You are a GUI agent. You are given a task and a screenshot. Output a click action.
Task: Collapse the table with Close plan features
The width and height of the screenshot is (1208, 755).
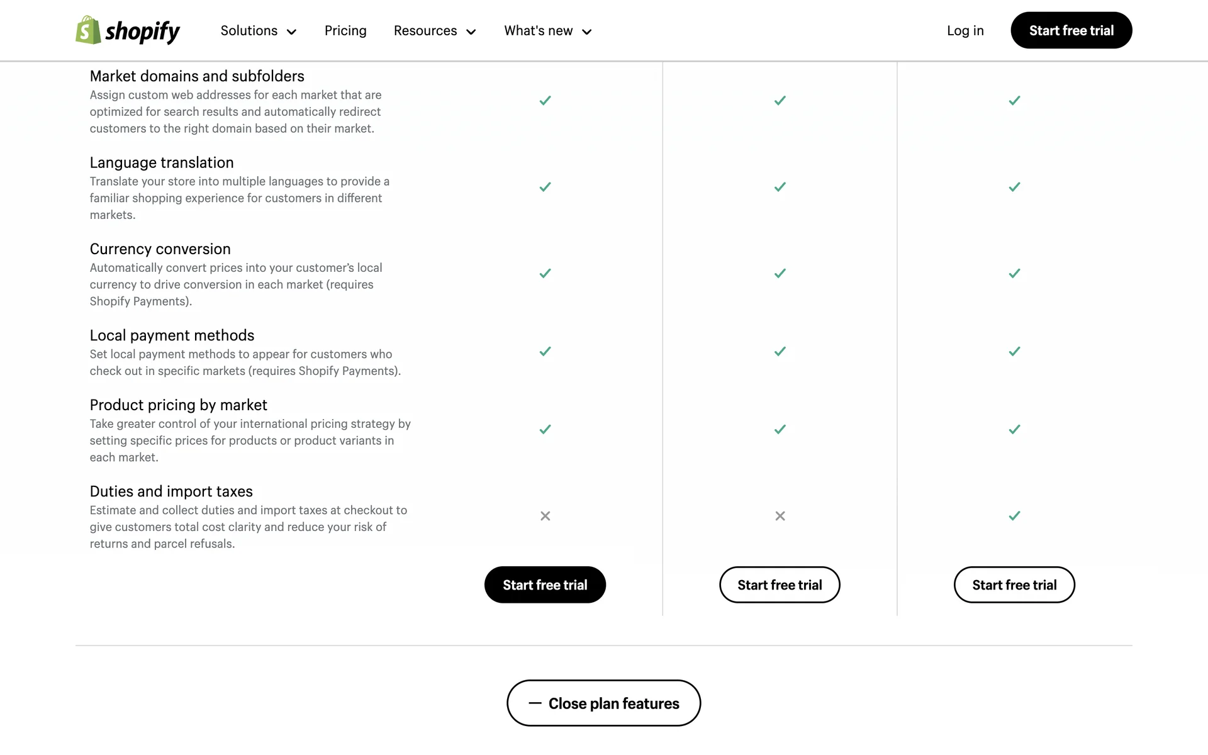click(613, 703)
